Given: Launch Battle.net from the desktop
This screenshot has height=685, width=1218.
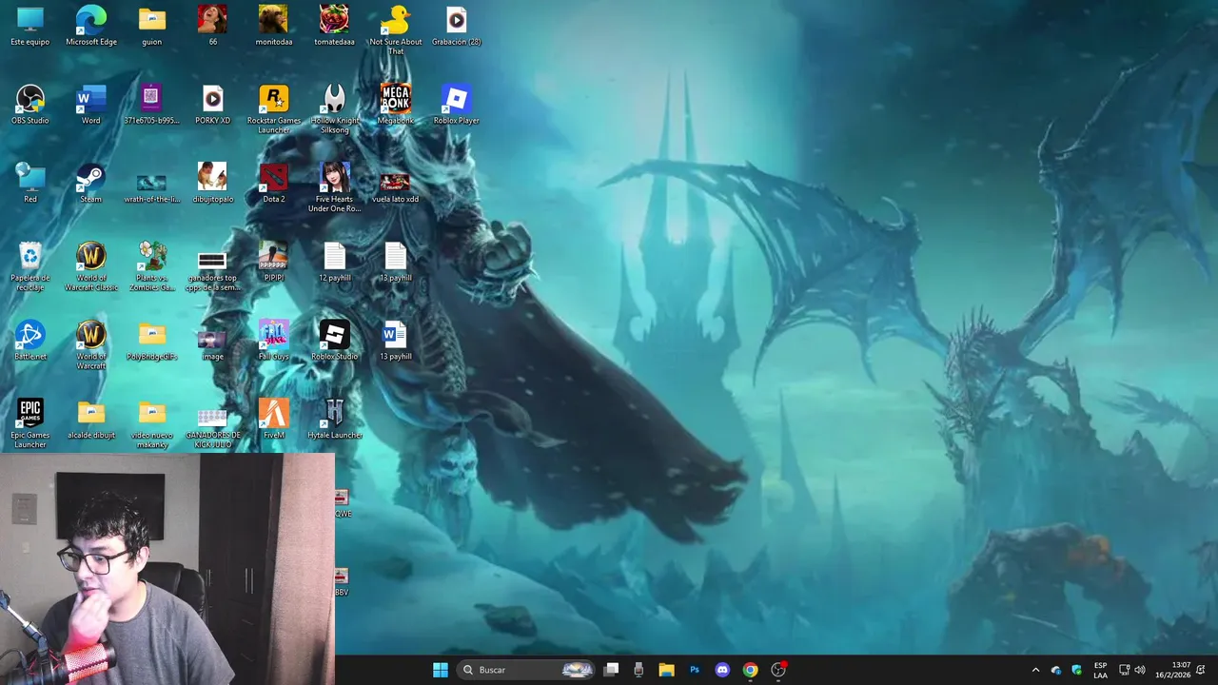Looking at the screenshot, I should [x=30, y=341].
